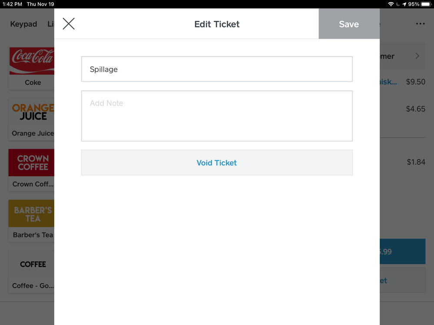Switch to the Keypad tab
The height and width of the screenshot is (325, 434).
(23, 24)
